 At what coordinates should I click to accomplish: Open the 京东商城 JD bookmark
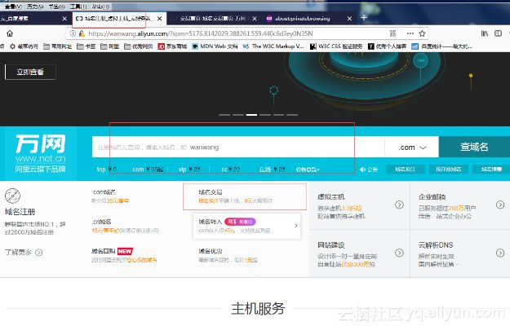pyautogui.click(x=172, y=46)
